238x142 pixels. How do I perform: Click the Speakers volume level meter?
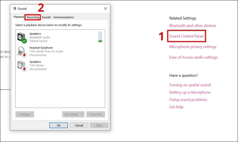pyautogui.click(x=100, y=37)
